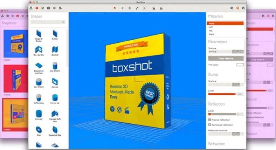Add the Coffee Cup shape
Screen dimensions: 276x150
click(39, 99)
